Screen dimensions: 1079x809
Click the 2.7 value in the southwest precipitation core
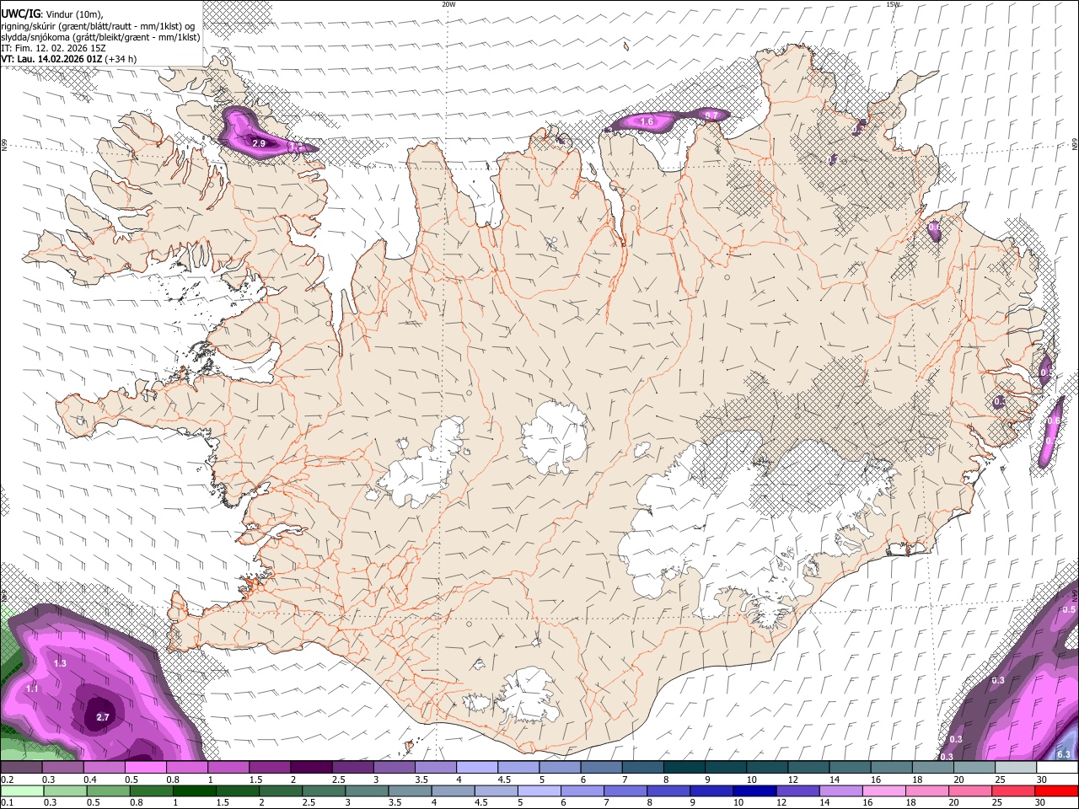click(103, 717)
